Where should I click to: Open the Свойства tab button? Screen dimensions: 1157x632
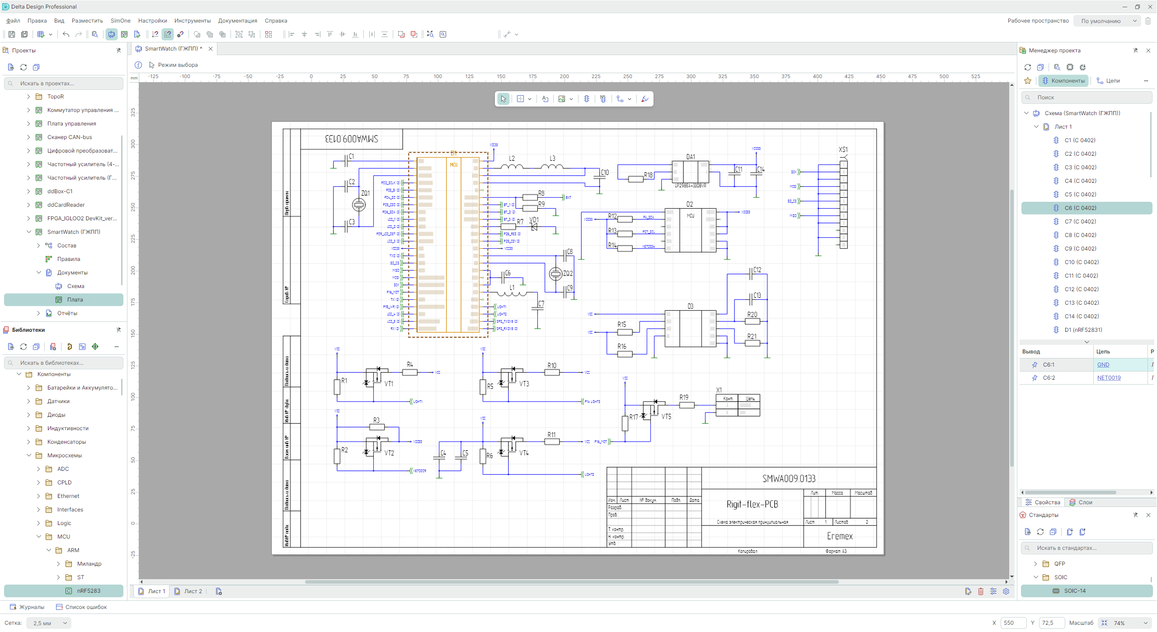point(1042,502)
